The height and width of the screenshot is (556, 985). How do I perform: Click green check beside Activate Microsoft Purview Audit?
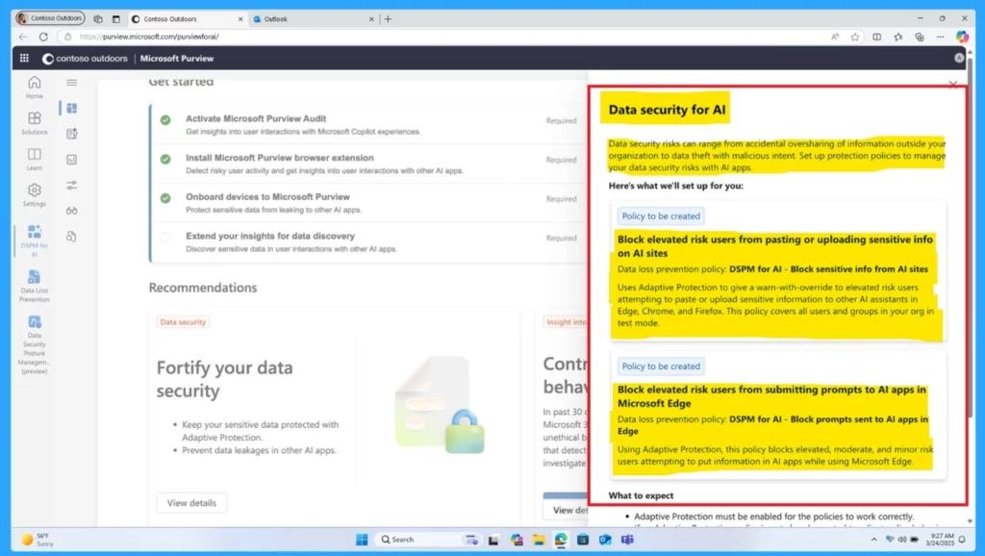coord(165,120)
